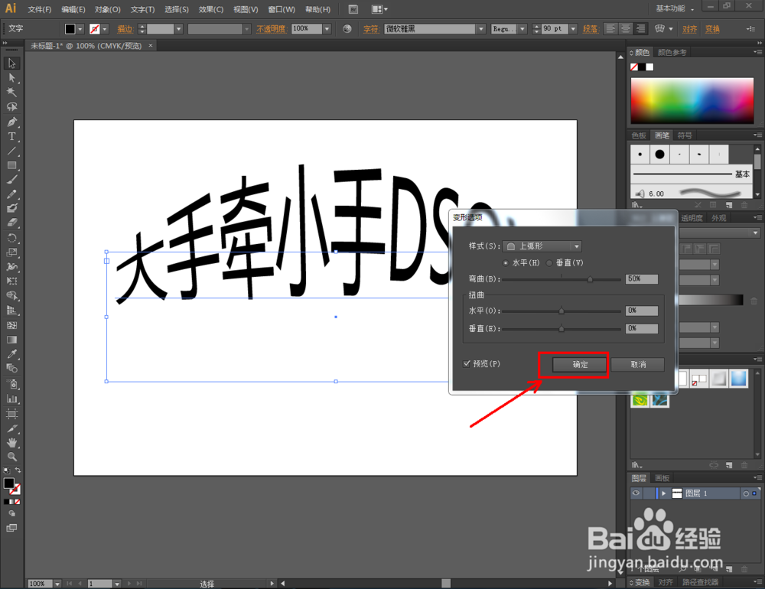
Task: Close the 未标题-1 document tab
Action: coord(151,45)
